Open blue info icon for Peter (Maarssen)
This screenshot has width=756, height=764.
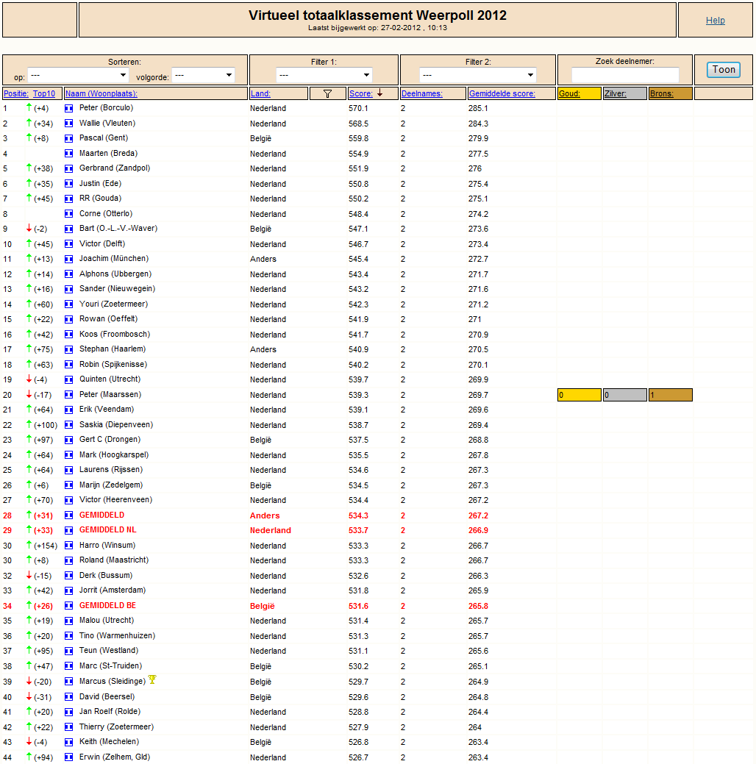click(x=68, y=395)
